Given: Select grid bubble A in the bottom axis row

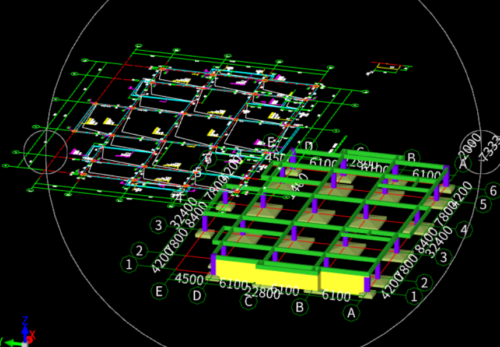Looking at the screenshot, I should coord(351,313).
